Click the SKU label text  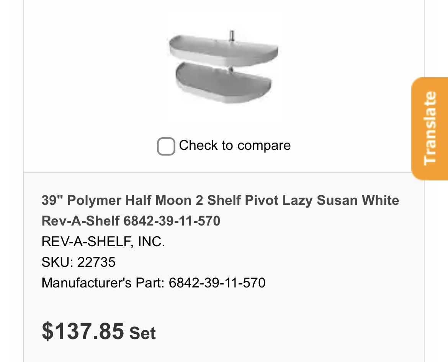click(57, 262)
